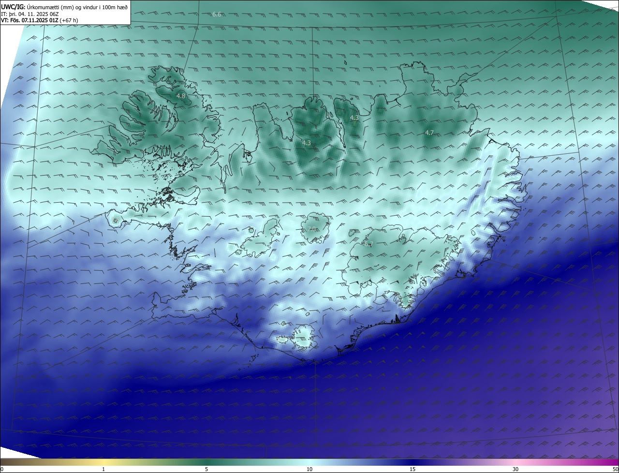Click the 6.7 value label on Vatnajökull glacier

click(368, 244)
